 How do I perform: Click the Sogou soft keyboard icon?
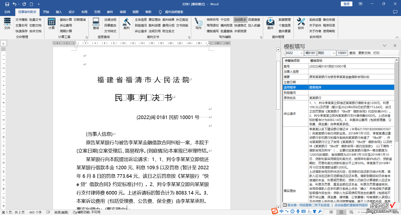pyautogui.click(x=304, y=211)
